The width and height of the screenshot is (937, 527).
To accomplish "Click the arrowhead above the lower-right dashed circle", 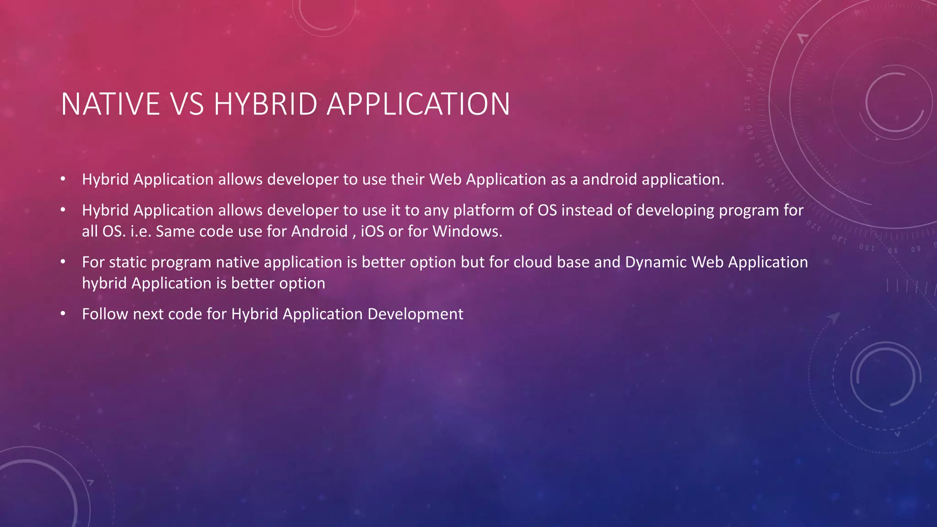I will (x=834, y=317).
